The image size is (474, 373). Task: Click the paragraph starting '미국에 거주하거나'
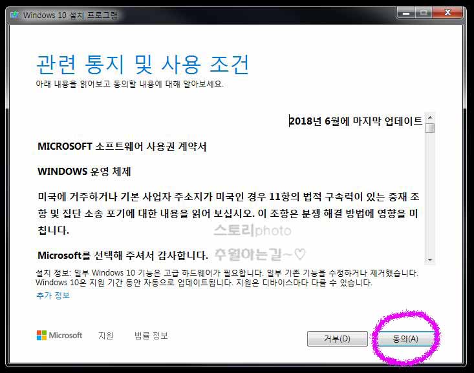coord(228,214)
